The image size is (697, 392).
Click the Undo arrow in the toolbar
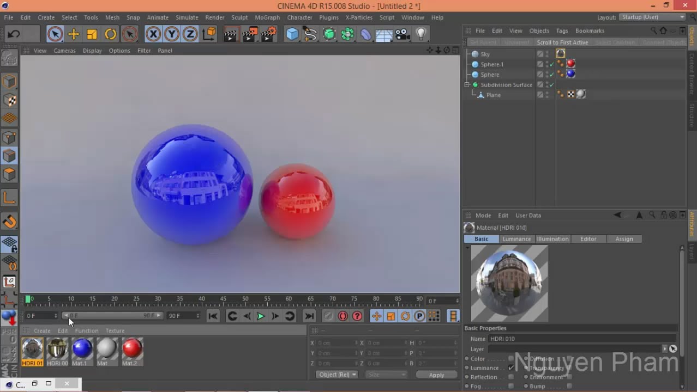click(x=14, y=34)
